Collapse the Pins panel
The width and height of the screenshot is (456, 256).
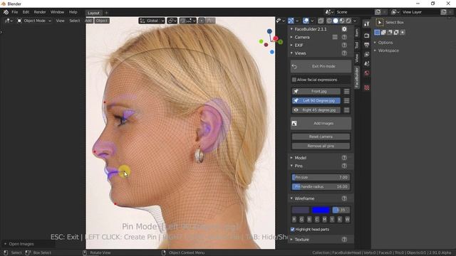click(299, 166)
